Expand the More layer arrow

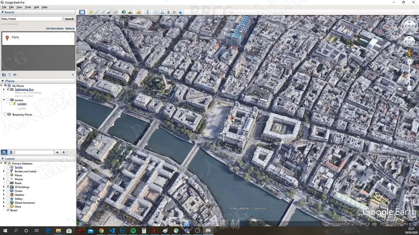point(4,206)
